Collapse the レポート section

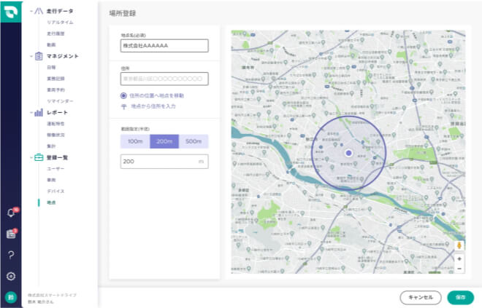coord(31,113)
